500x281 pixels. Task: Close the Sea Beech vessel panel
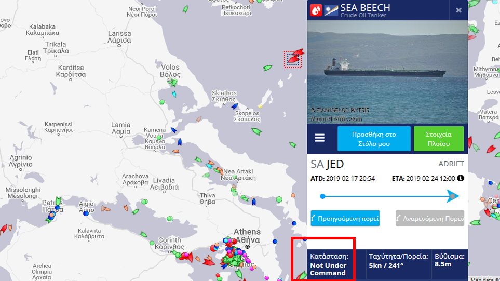coord(458,10)
